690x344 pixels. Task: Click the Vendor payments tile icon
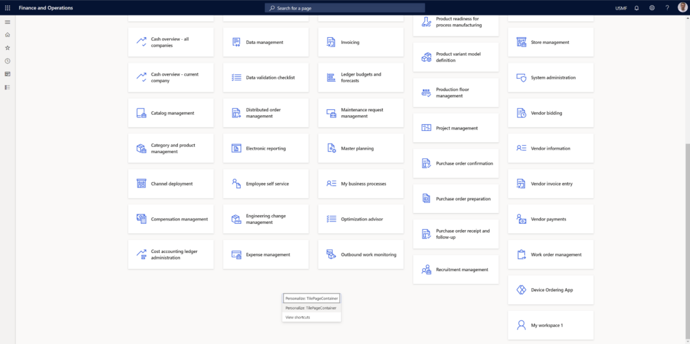pos(522,219)
